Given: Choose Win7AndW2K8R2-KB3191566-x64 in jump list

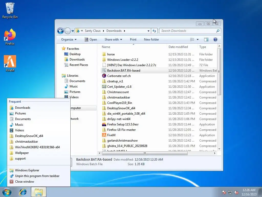Looking at the screenshot, I should (39, 147).
